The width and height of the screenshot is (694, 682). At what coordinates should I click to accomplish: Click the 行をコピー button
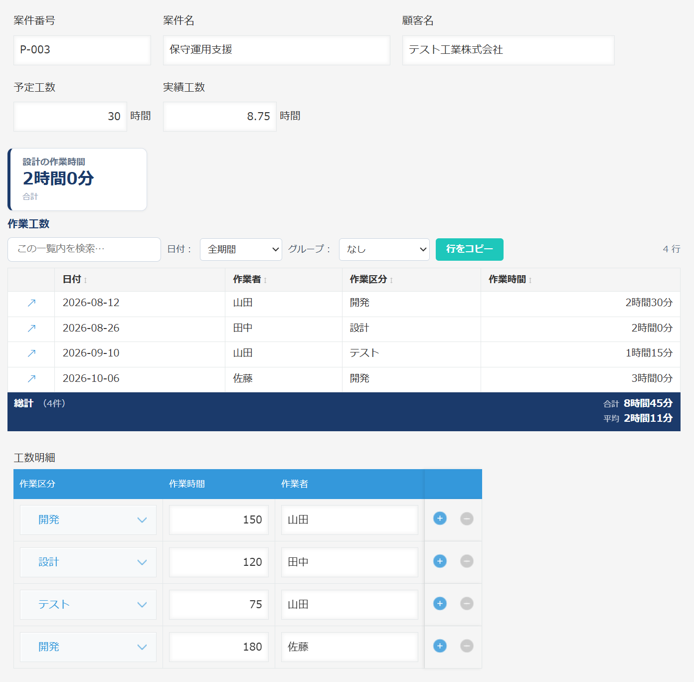470,249
